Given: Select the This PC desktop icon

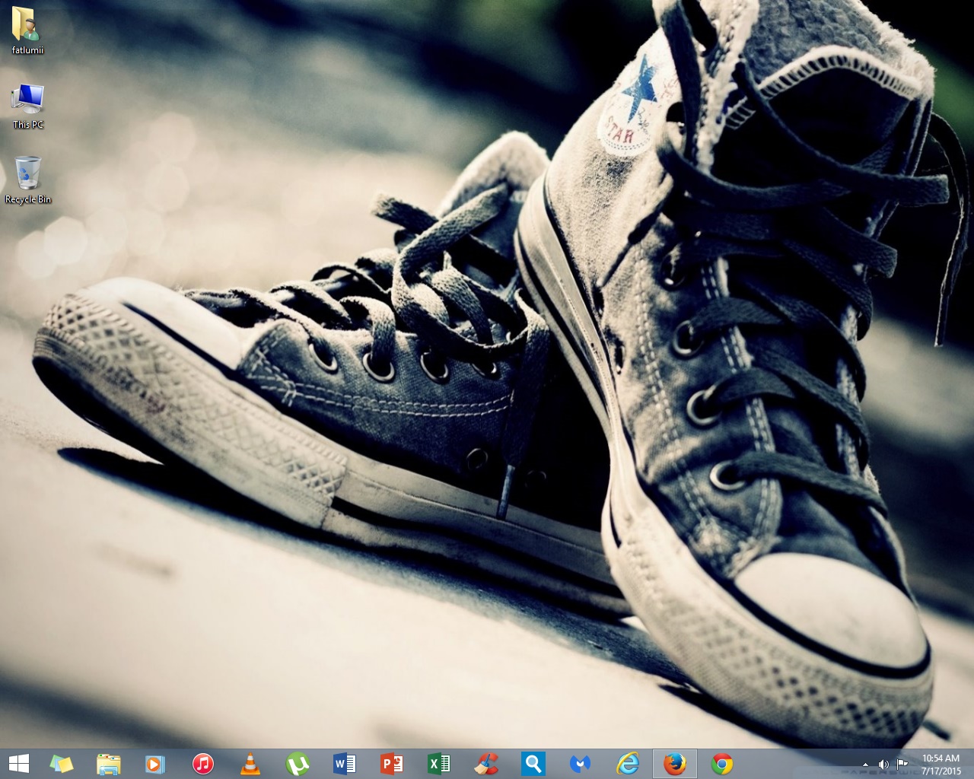Looking at the screenshot, I should click(27, 98).
